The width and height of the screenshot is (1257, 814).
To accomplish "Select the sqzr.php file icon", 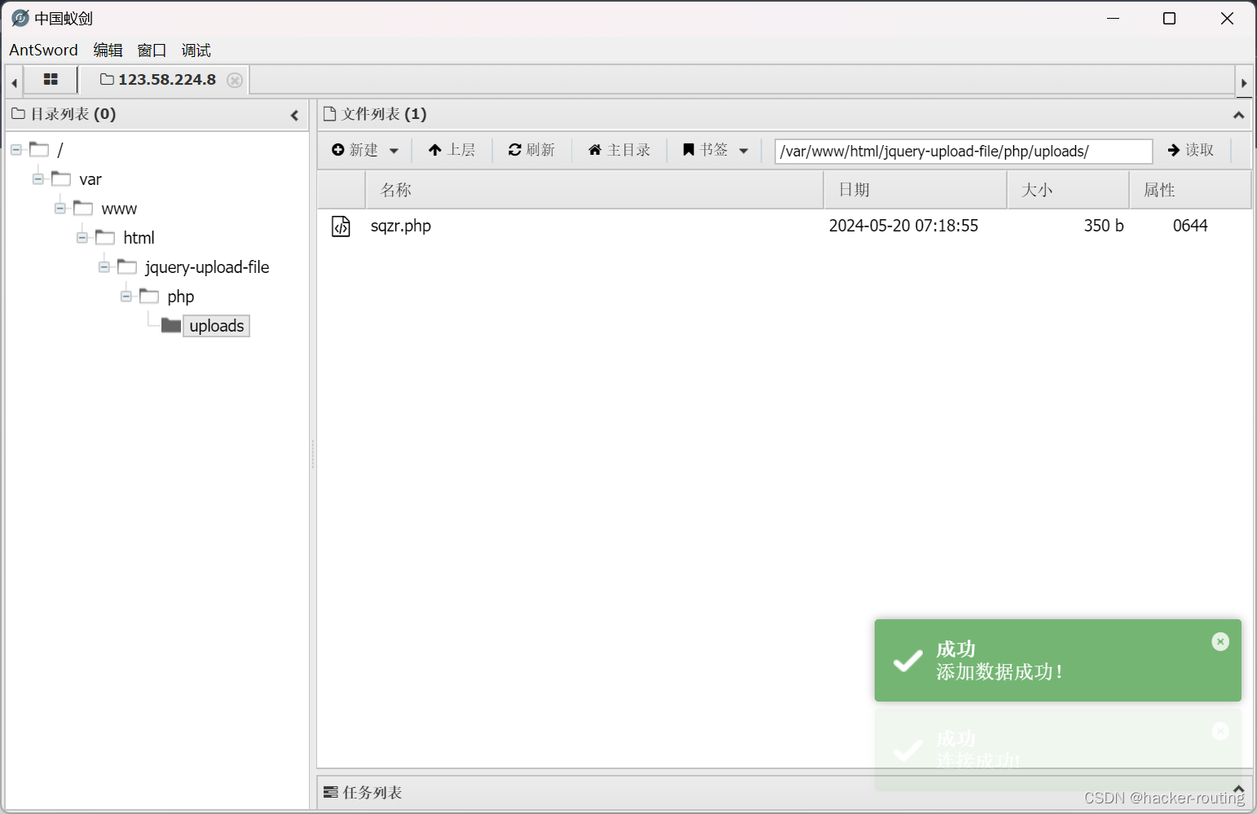I will coord(341,226).
